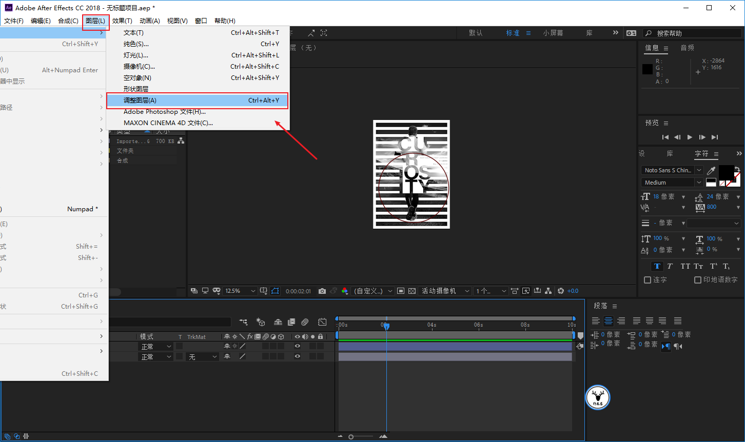745x442 pixels.
Task: Play the preview
Action: 690,137
